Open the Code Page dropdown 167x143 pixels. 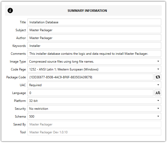(x=94, y=69)
